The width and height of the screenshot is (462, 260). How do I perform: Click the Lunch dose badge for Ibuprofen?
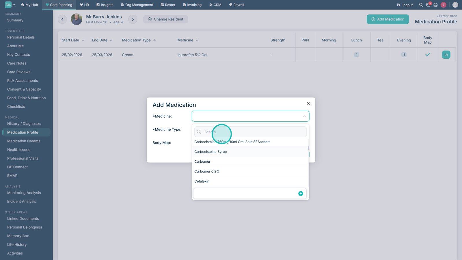coord(357,55)
